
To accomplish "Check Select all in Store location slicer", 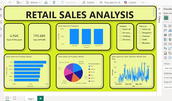I will [x=140, y=29].
